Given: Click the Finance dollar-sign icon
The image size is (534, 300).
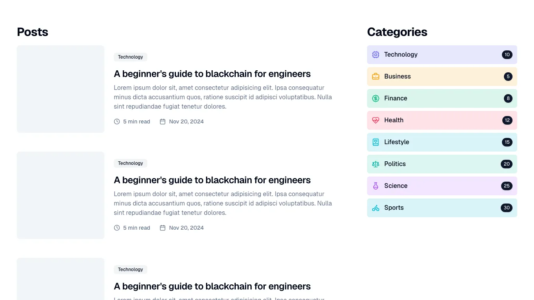Looking at the screenshot, I should (x=376, y=98).
